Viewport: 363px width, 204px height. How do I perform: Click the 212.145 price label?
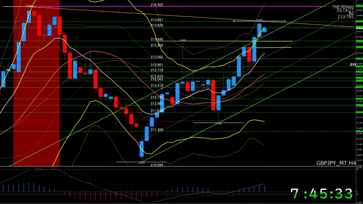157,97
